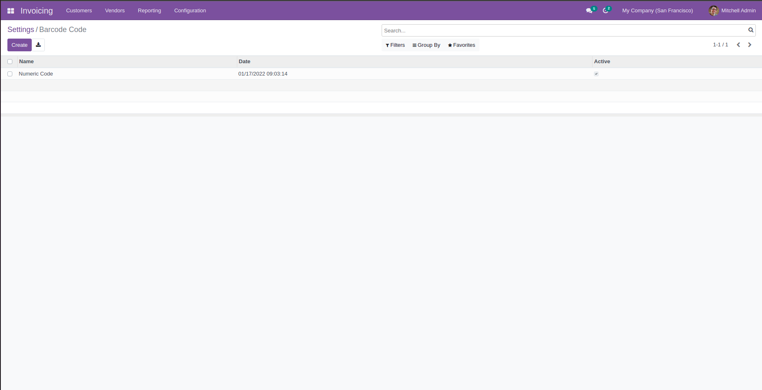This screenshot has height=390, width=762.
Task: Open the Numeric Code record
Action: [36, 74]
